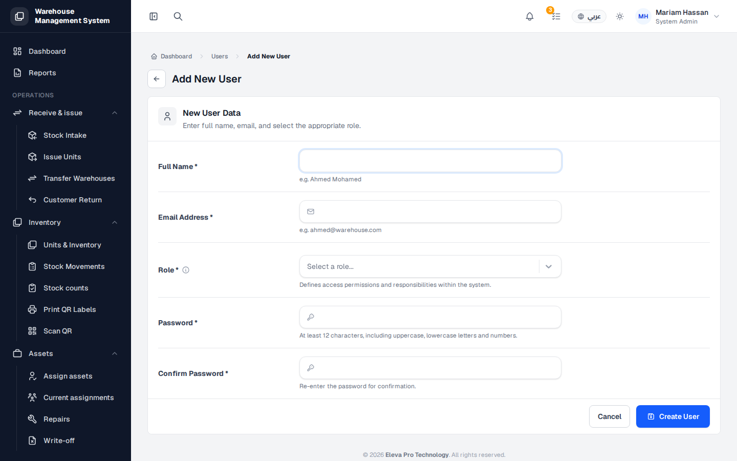Open the notifications bell

tap(530, 16)
